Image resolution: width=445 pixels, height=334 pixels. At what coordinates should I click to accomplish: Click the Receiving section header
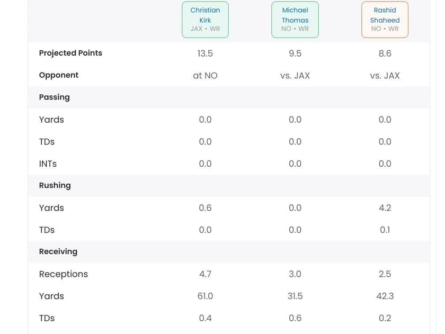tap(58, 251)
